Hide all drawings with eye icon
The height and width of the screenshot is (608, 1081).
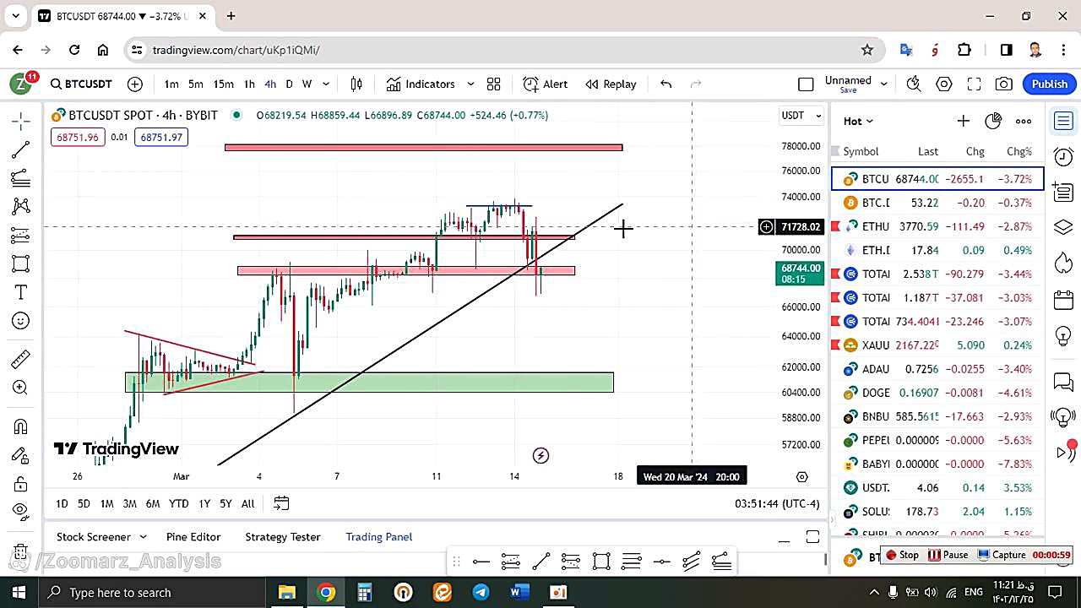[21, 510]
